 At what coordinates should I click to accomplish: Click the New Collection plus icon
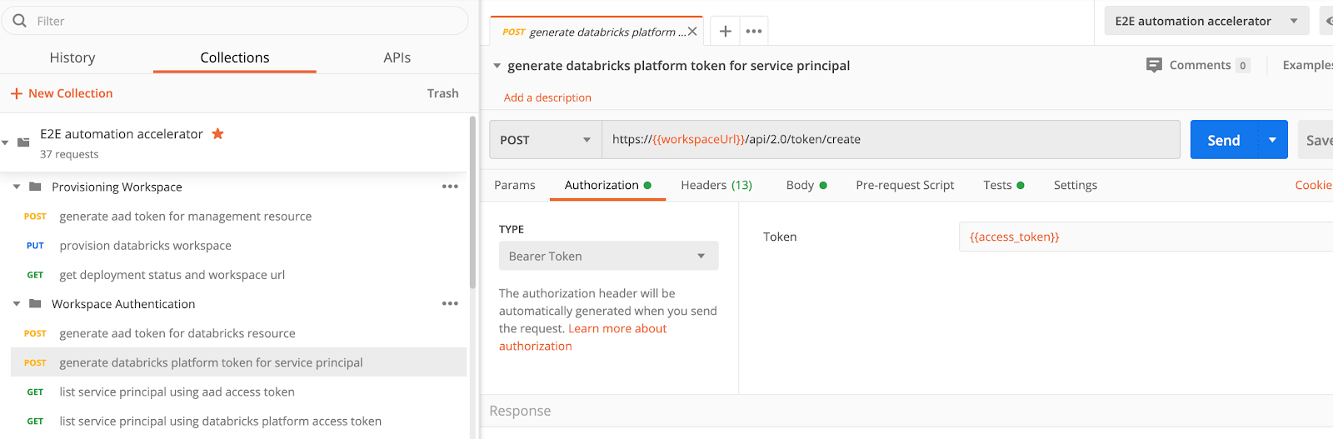pos(17,93)
